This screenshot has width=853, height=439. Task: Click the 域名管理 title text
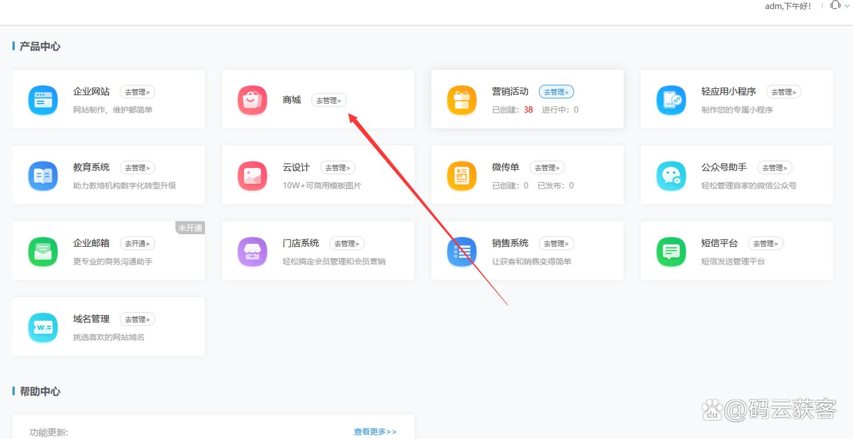pyautogui.click(x=91, y=319)
